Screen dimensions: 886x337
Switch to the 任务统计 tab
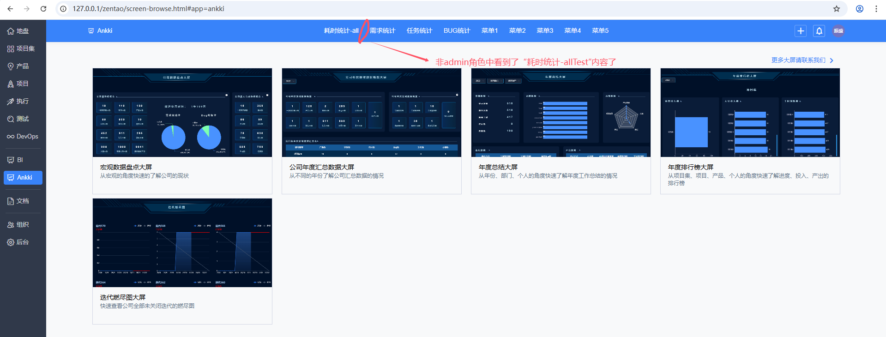[419, 30]
